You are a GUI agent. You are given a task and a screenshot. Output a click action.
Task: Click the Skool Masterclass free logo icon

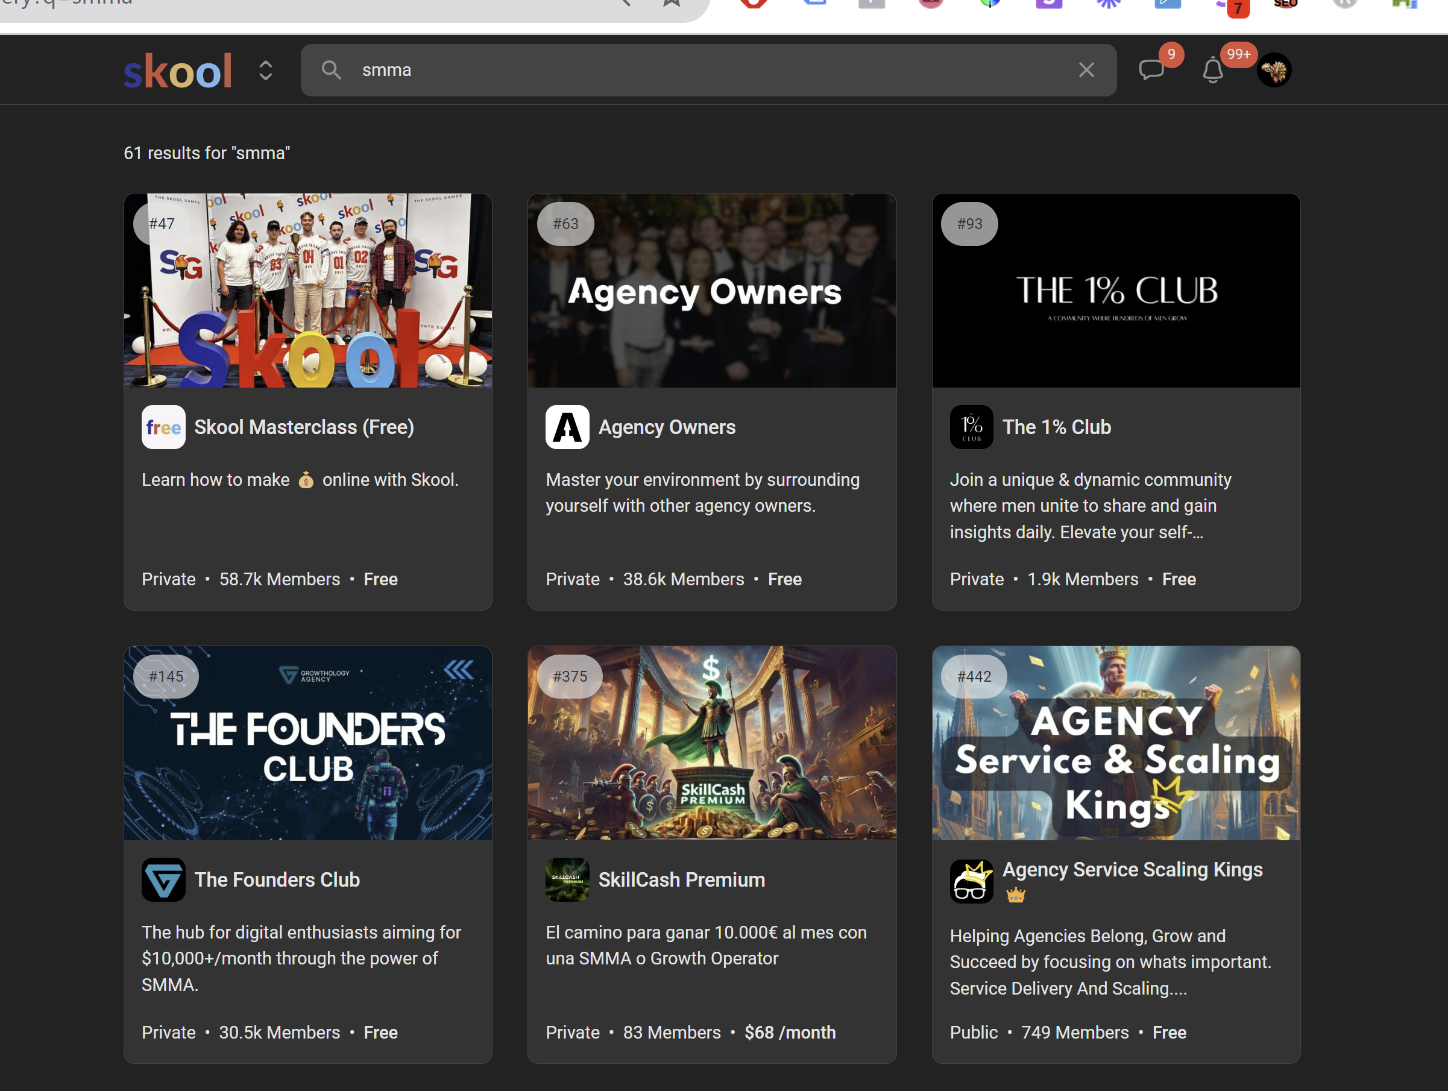click(x=163, y=427)
